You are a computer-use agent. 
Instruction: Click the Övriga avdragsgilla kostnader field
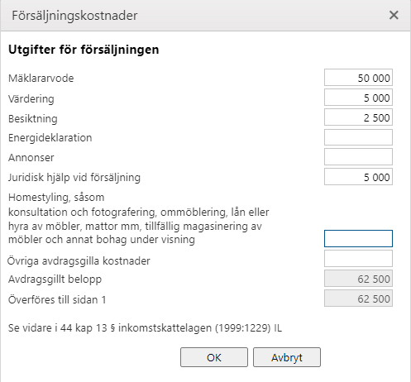pos(358,259)
